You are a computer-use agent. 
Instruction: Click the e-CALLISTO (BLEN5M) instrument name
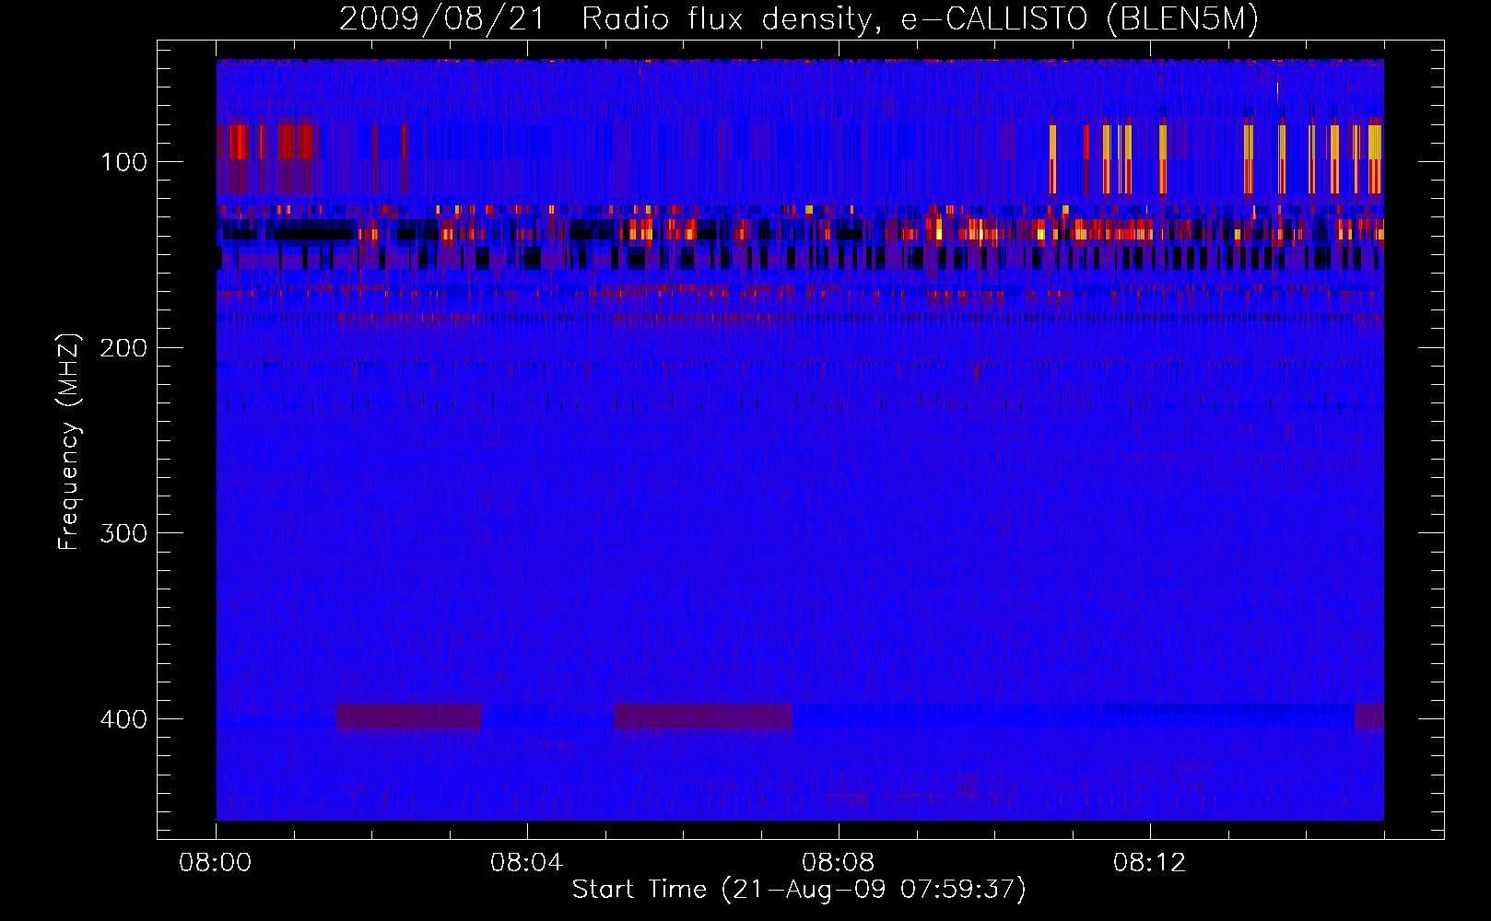(1079, 19)
